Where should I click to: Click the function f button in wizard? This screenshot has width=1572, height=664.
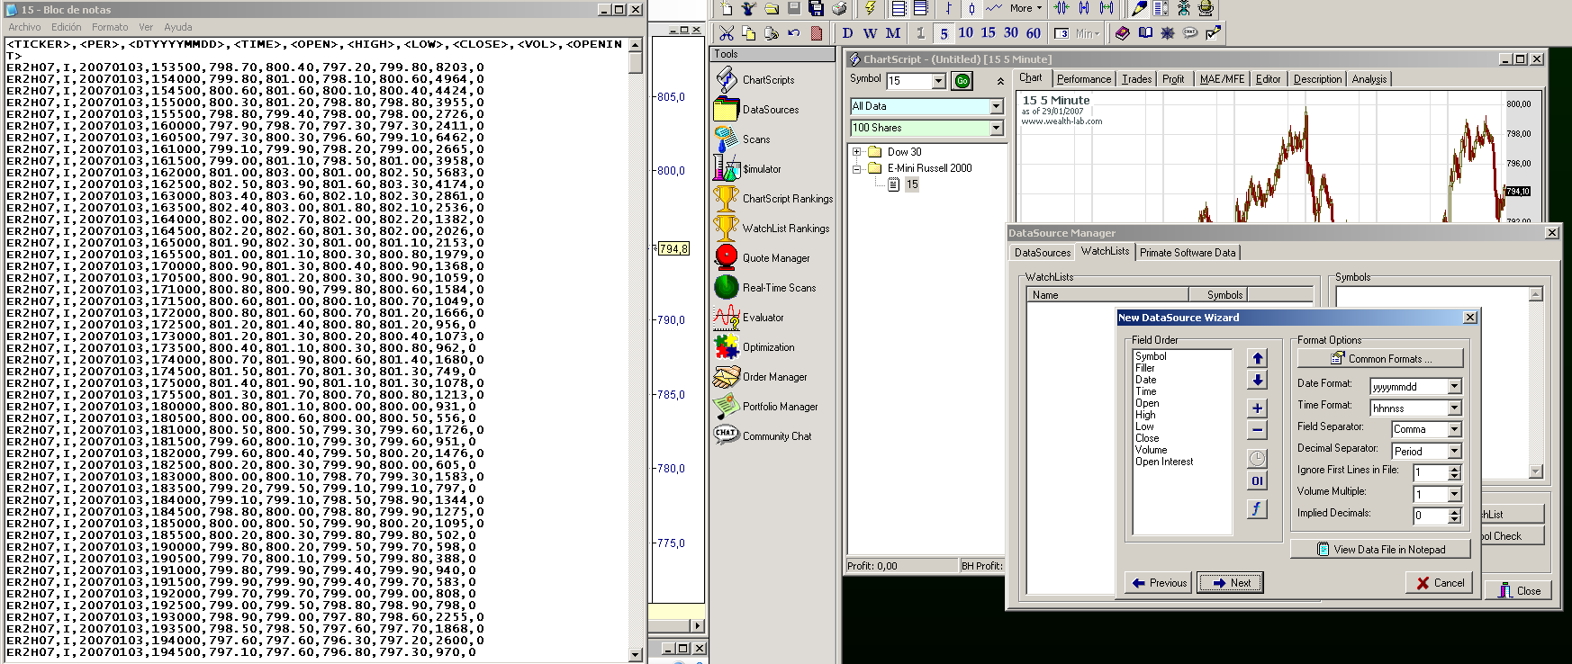click(1258, 509)
